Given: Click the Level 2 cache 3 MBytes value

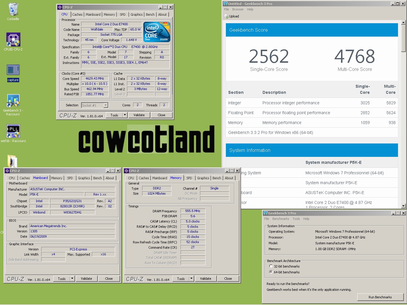Looking at the screenshot, I should [141, 89].
